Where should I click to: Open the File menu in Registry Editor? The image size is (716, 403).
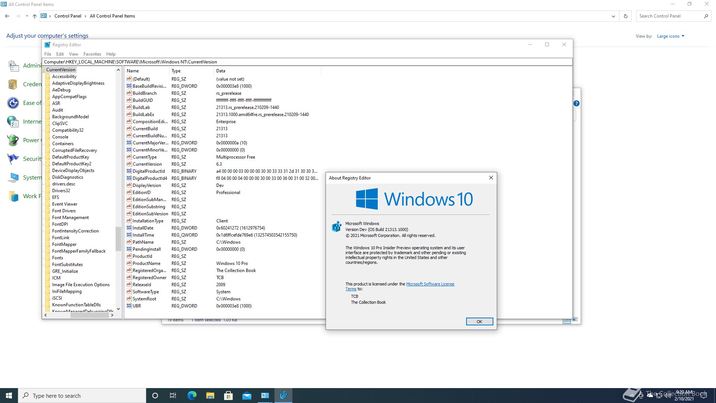(48, 54)
